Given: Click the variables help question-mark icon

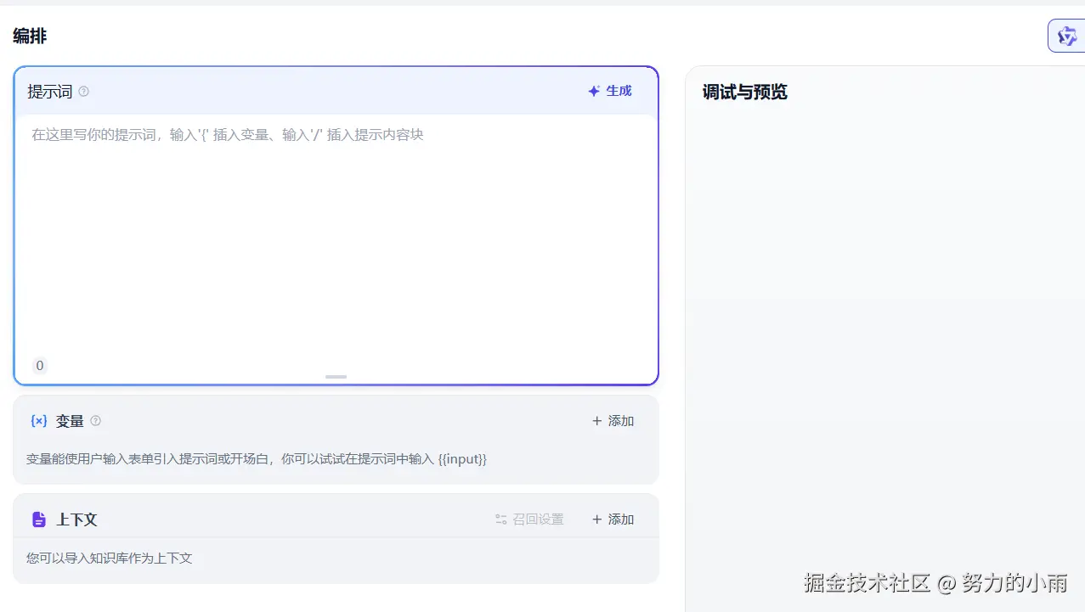Looking at the screenshot, I should pos(95,421).
